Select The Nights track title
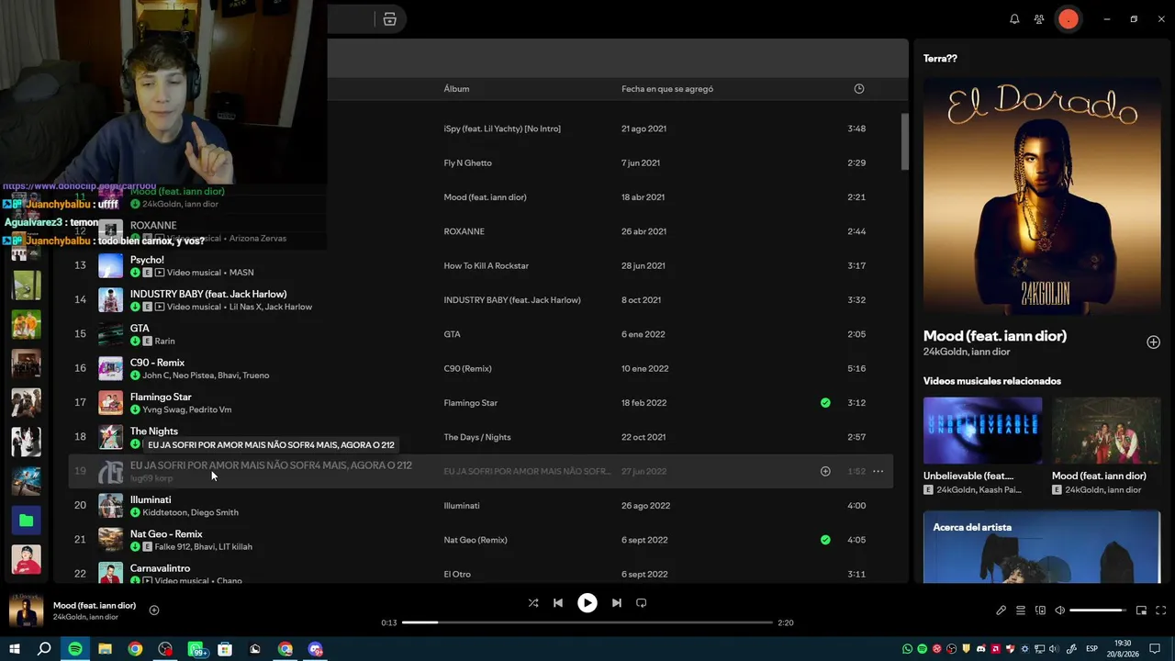 [x=154, y=431]
